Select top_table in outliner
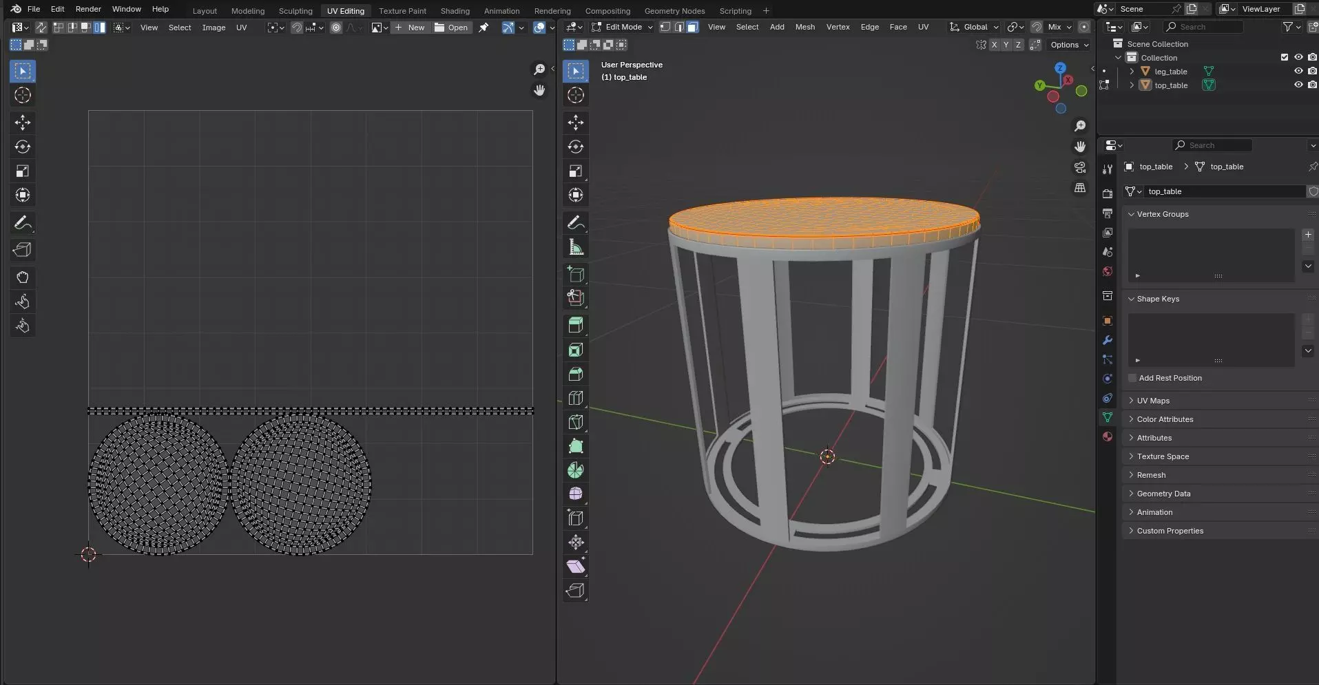This screenshot has width=1319, height=685. (1171, 85)
